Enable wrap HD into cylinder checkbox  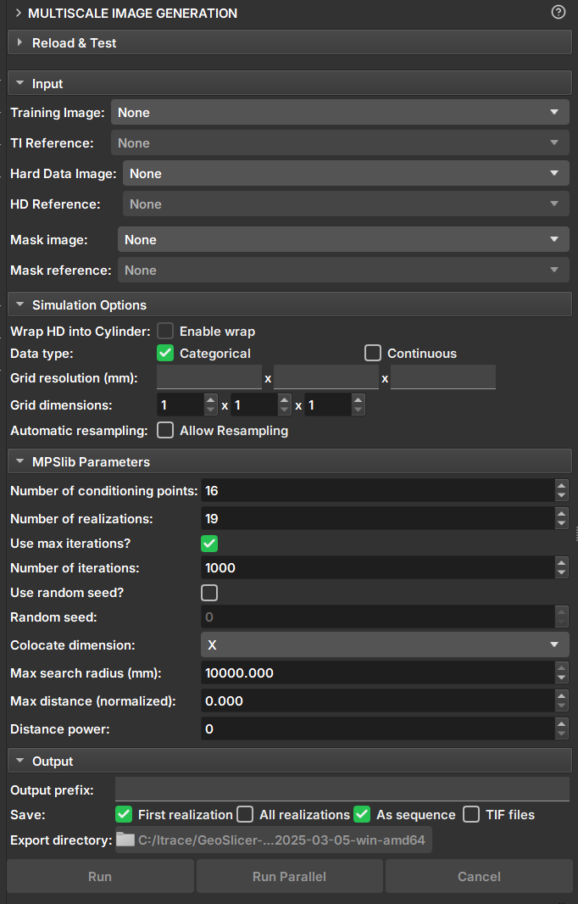point(165,331)
